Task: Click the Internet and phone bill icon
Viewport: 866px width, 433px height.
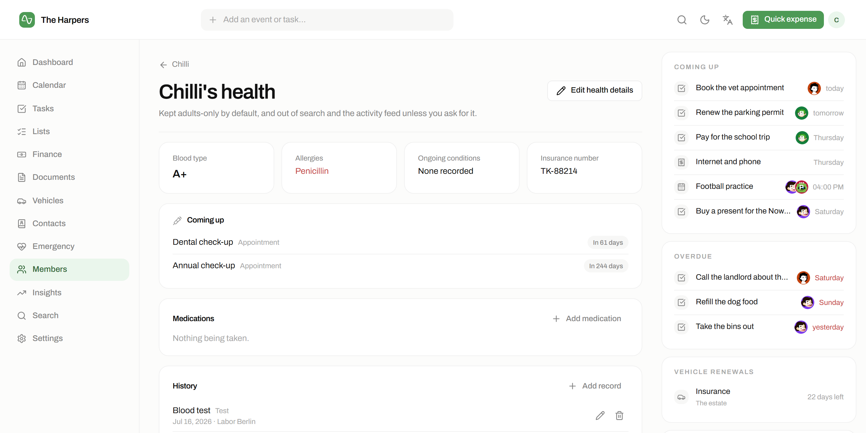Action: pos(681,162)
